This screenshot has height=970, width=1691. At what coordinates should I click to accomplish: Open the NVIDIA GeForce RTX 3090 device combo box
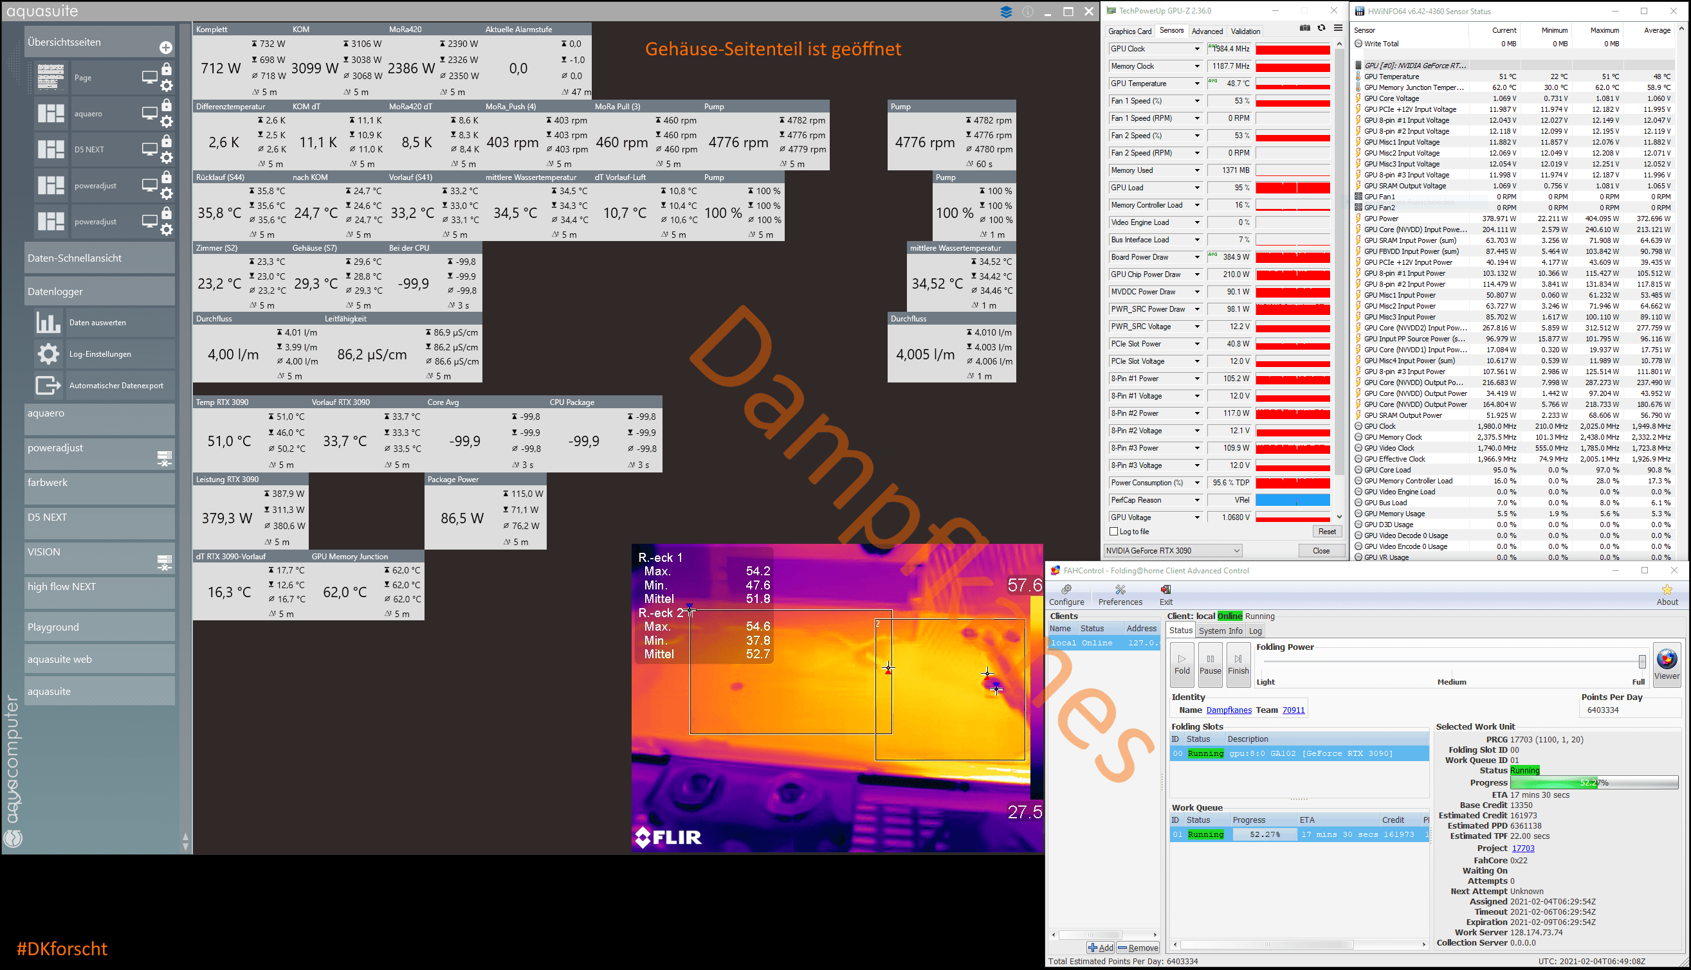click(1173, 551)
